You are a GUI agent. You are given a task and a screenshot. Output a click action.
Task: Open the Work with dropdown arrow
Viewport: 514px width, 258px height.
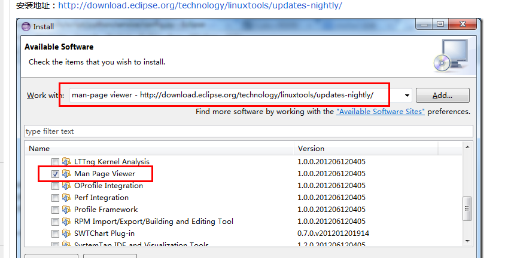point(407,96)
